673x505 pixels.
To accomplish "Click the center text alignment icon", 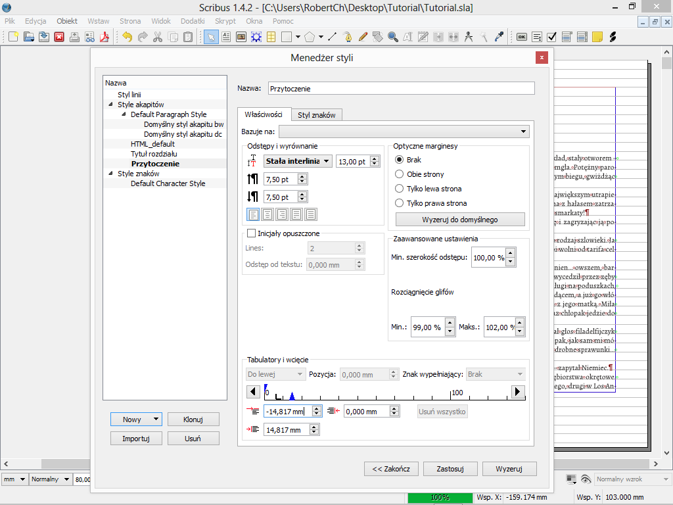I will point(267,214).
